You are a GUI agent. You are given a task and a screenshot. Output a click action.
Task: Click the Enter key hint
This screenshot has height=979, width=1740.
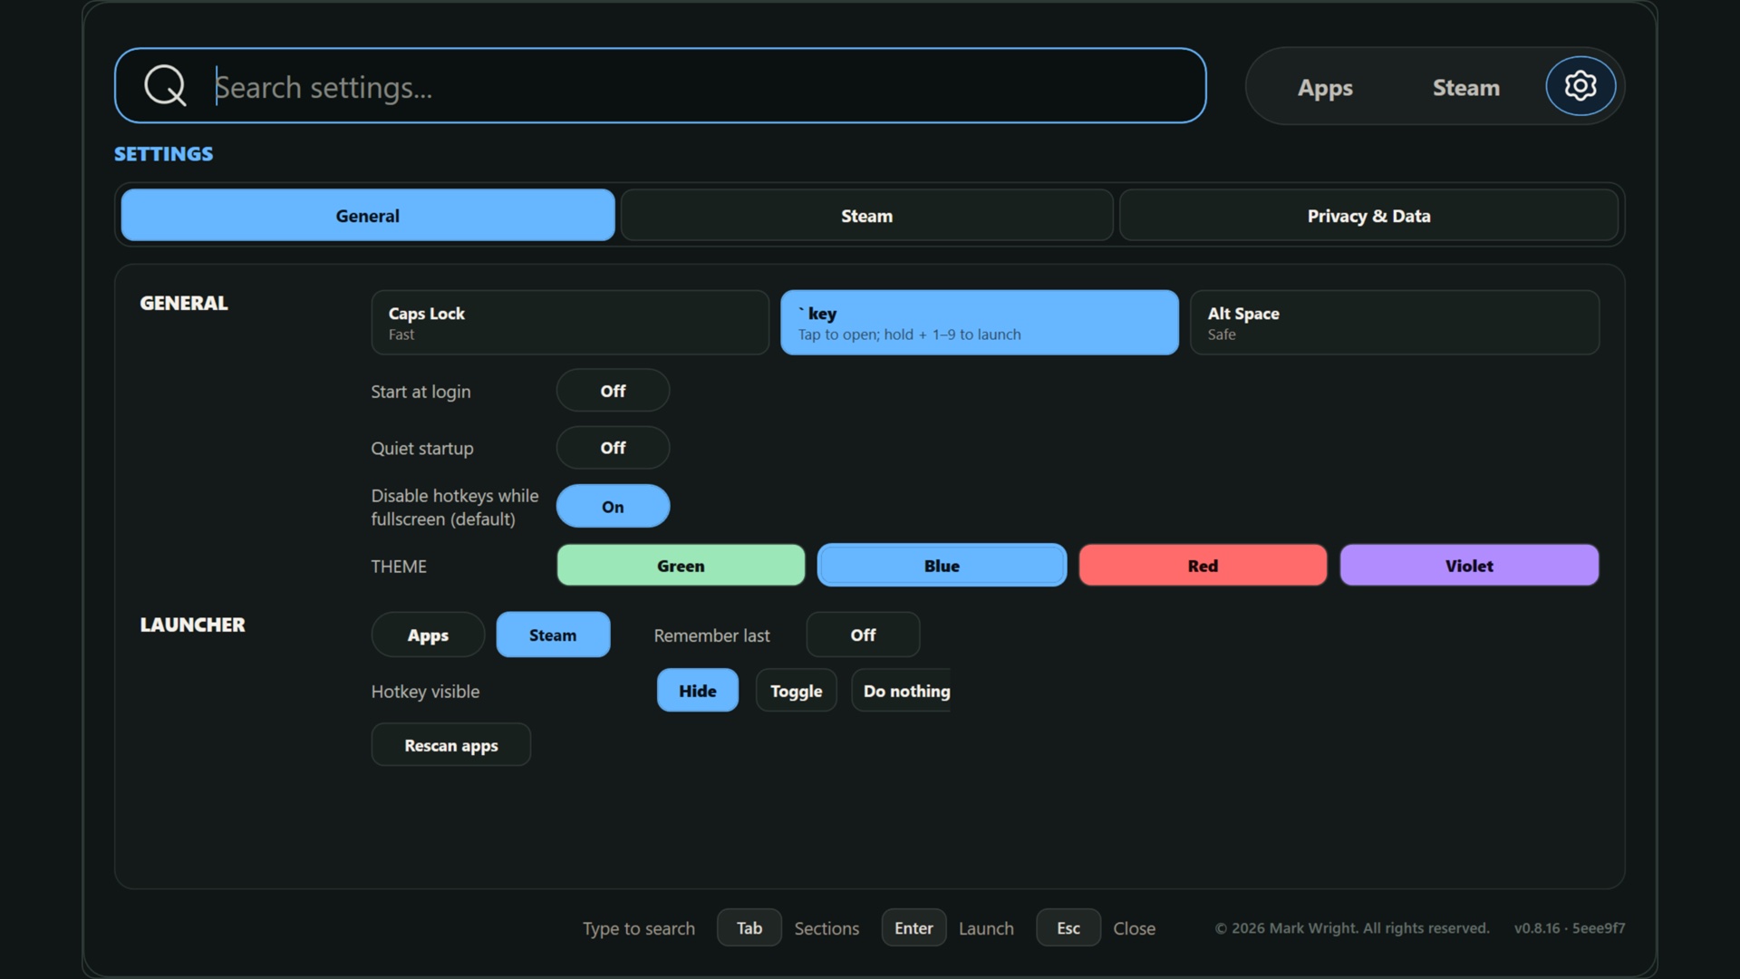(913, 928)
